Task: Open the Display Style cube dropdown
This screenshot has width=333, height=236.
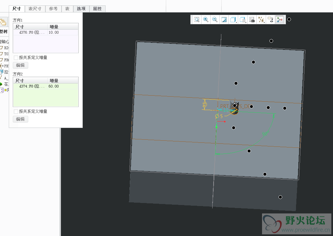Action: pyautogui.click(x=233, y=20)
